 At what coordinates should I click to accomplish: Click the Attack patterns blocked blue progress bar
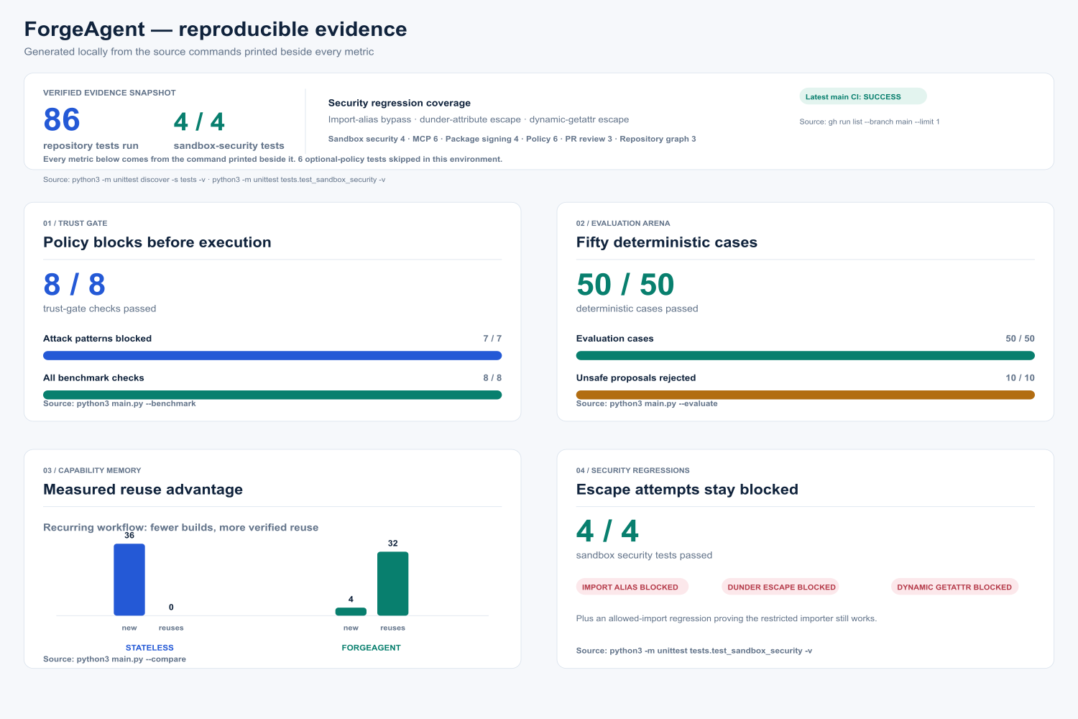pos(272,355)
